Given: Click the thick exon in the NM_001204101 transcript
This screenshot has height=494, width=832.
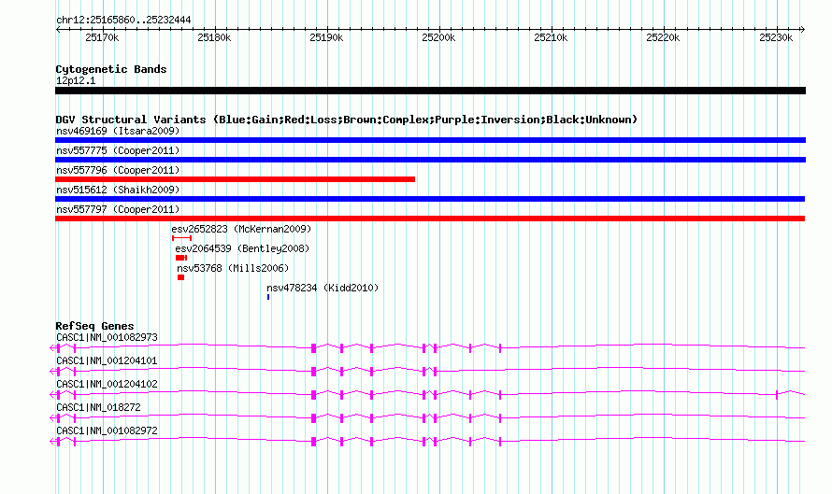Looking at the screenshot, I should [x=313, y=372].
